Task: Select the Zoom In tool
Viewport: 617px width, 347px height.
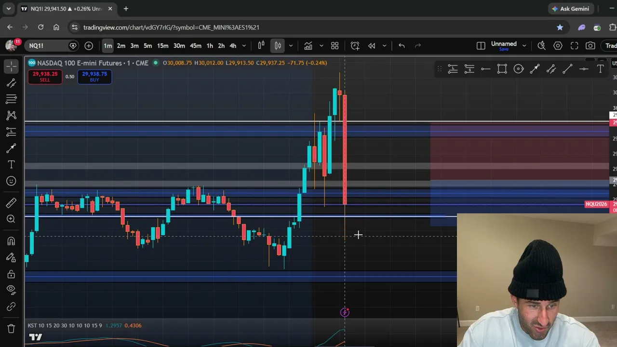Action: point(11,219)
